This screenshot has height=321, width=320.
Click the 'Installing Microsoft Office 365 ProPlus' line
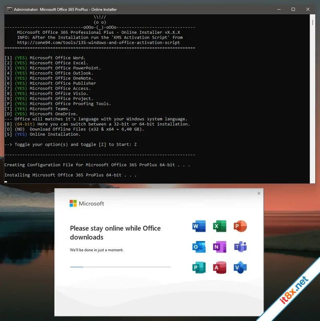tap(70, 175)
